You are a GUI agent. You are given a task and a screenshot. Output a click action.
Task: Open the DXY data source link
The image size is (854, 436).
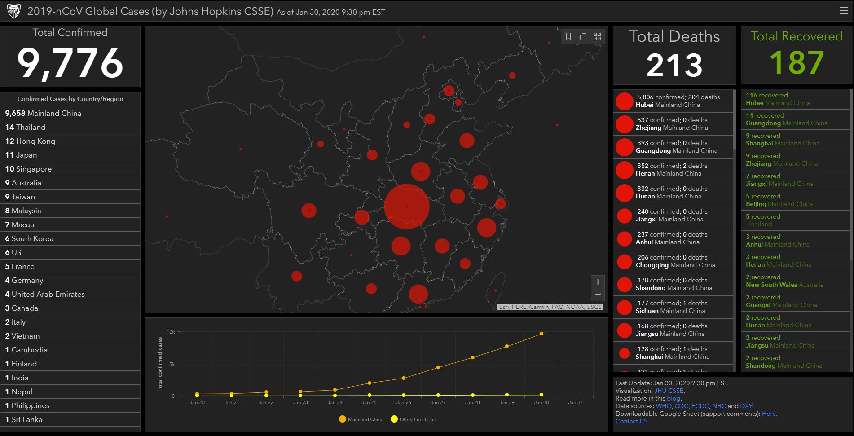coord(746,406)
